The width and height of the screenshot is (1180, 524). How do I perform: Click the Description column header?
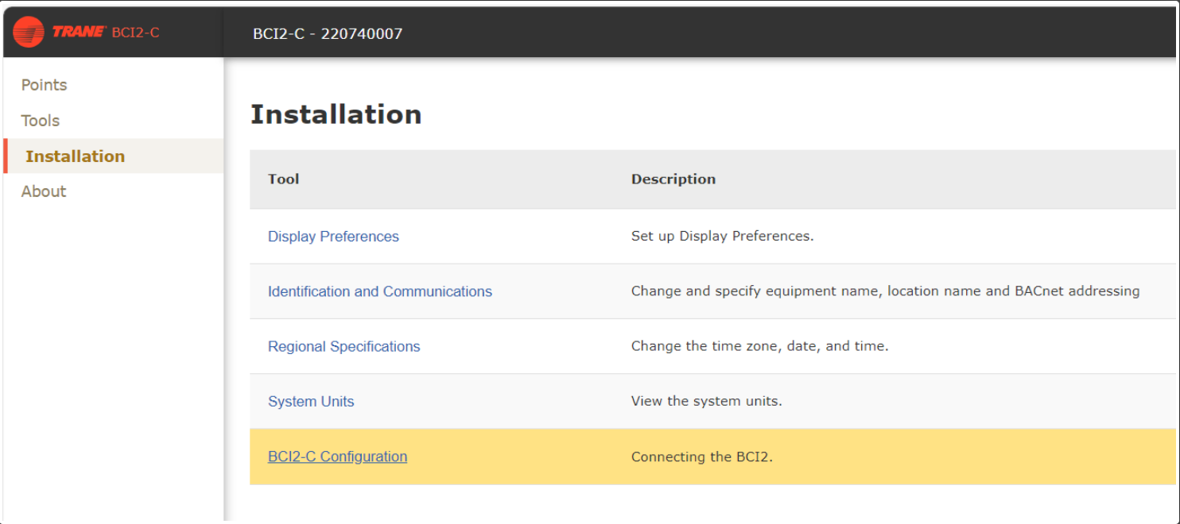673,179
